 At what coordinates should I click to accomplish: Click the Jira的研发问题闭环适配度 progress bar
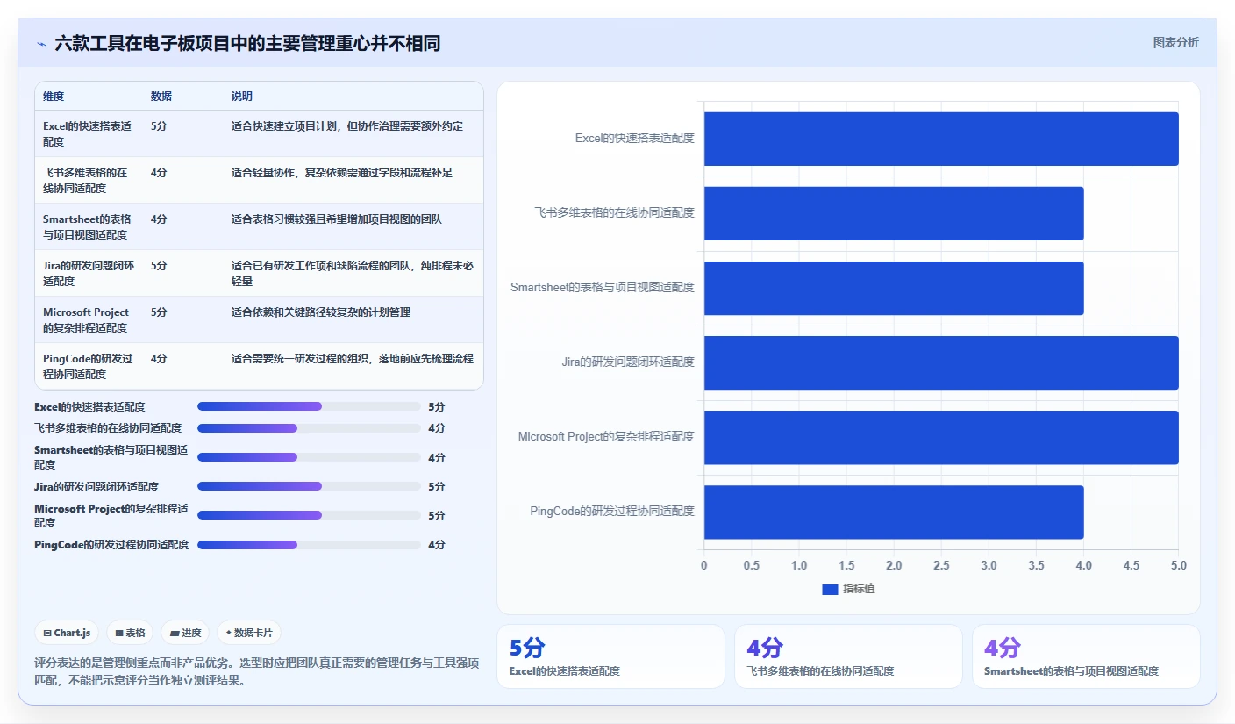pos(309,486)
